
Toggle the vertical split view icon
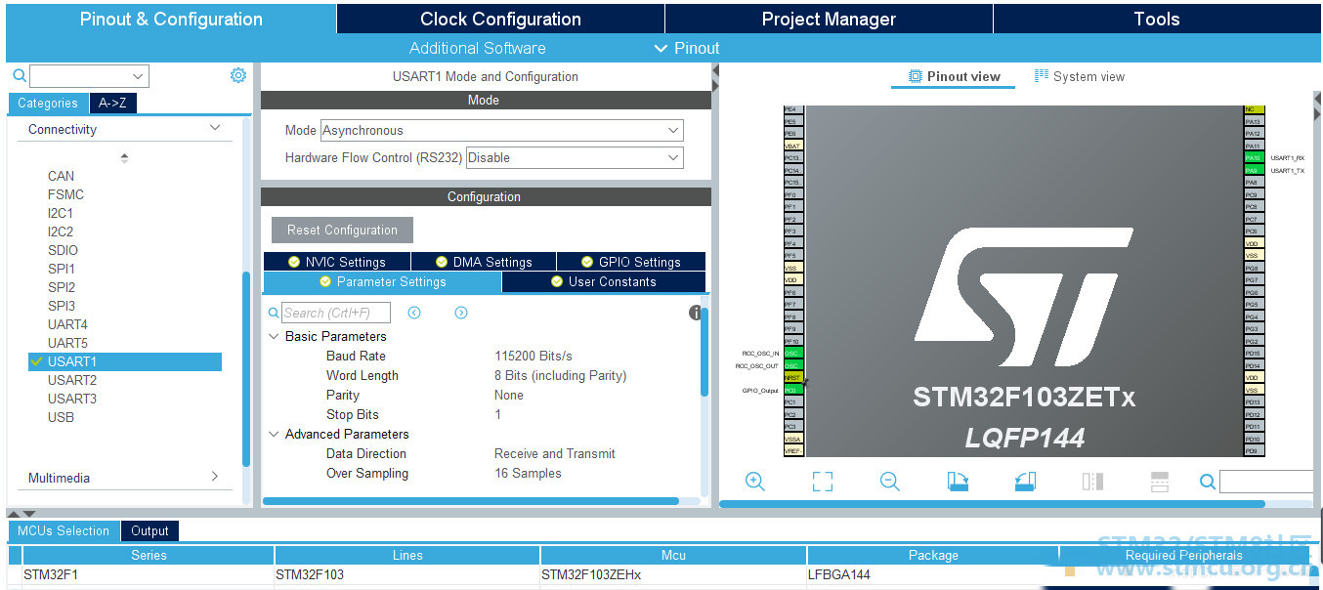1092,481
